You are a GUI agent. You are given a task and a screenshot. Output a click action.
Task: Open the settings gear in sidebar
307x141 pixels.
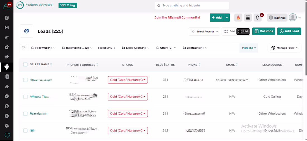(x=7, y=126)
